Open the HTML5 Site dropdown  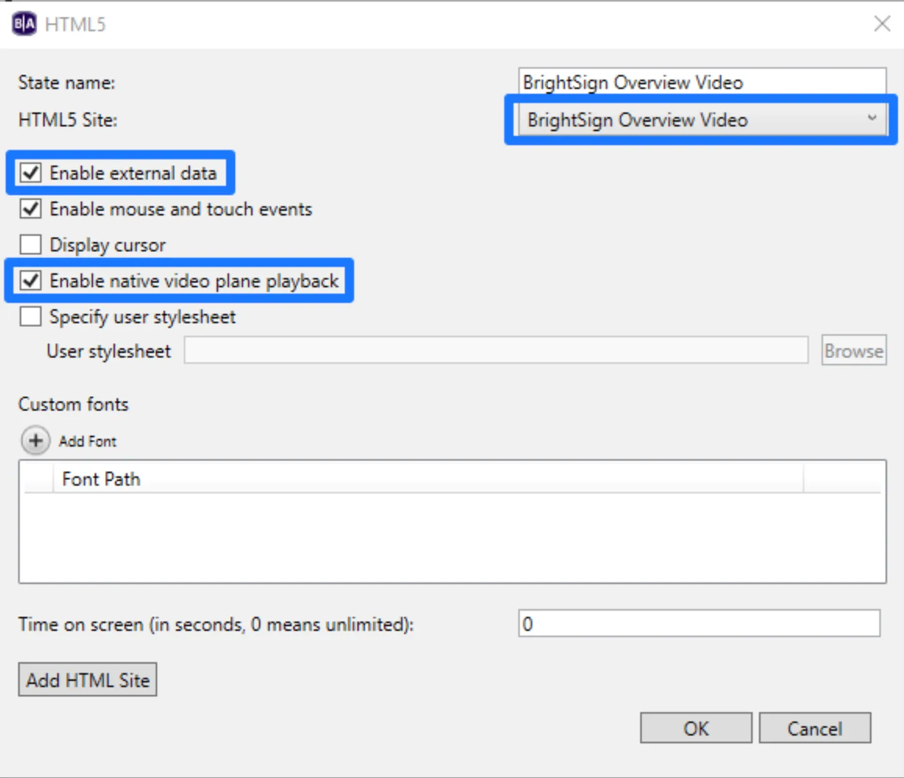pos(701,119)
